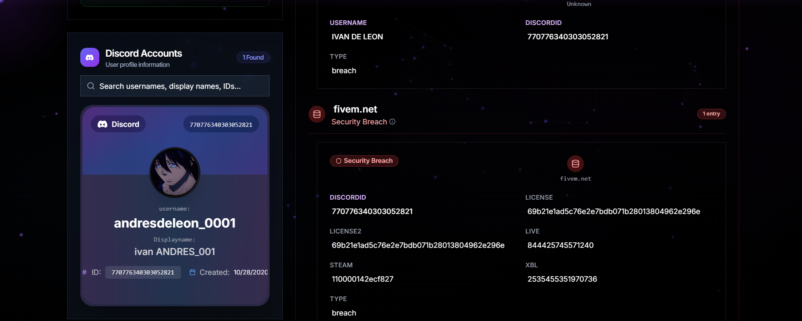Click the info icon beside Security Breach
The image size is (802, 321).
coord(392,122)
